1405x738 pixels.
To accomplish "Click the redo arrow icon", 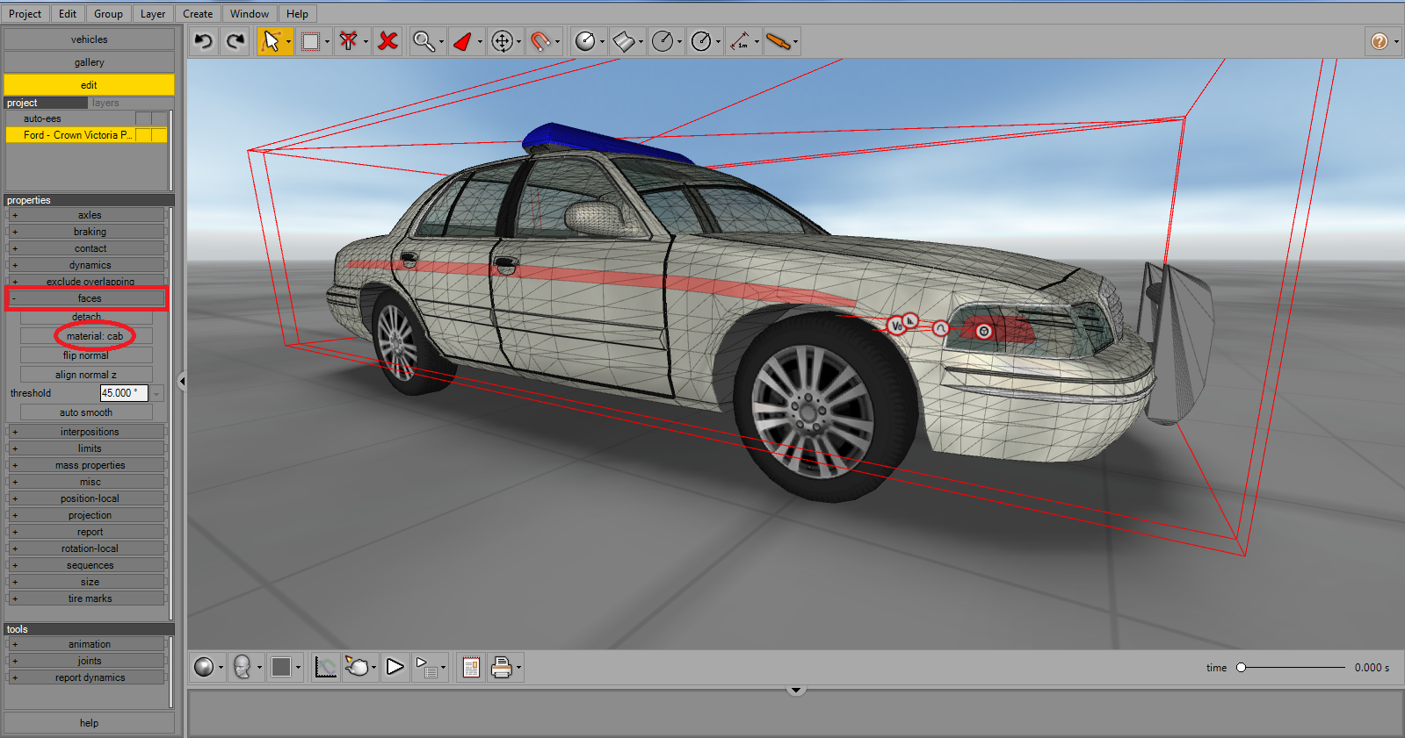I will pos(235,41).
